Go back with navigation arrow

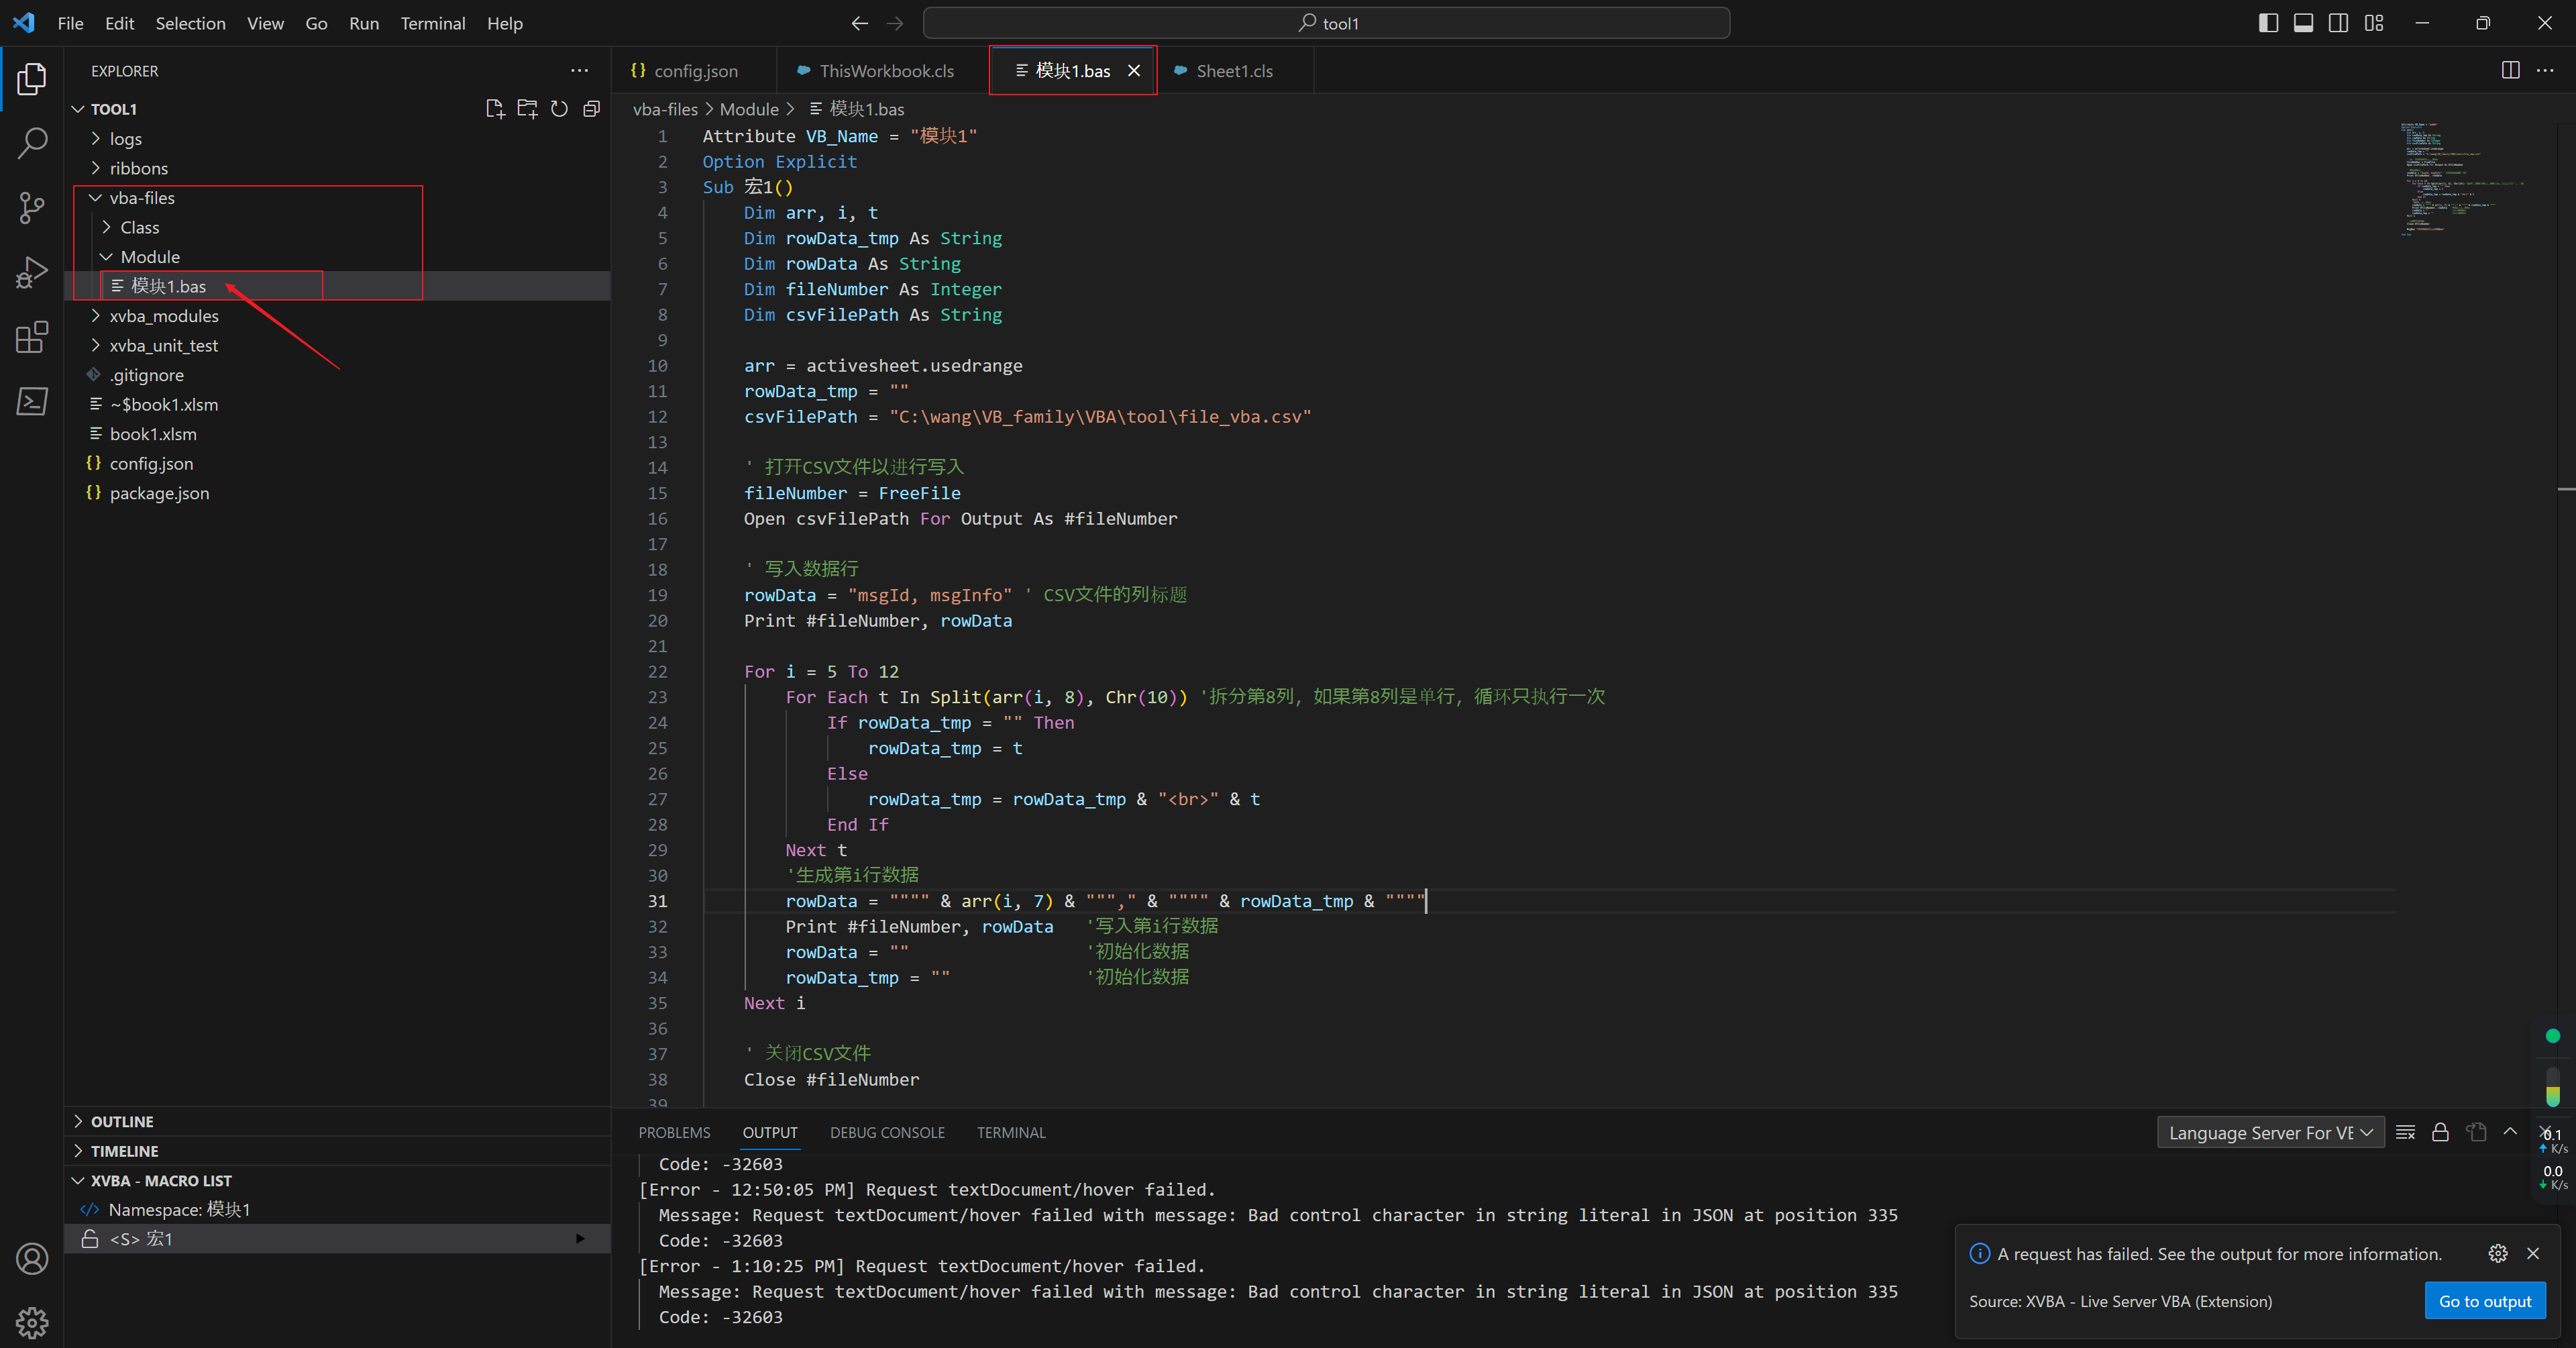click(x=859, y=23)
